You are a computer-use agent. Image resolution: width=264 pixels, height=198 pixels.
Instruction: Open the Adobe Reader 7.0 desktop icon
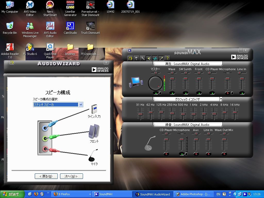[x=10, y=51]
